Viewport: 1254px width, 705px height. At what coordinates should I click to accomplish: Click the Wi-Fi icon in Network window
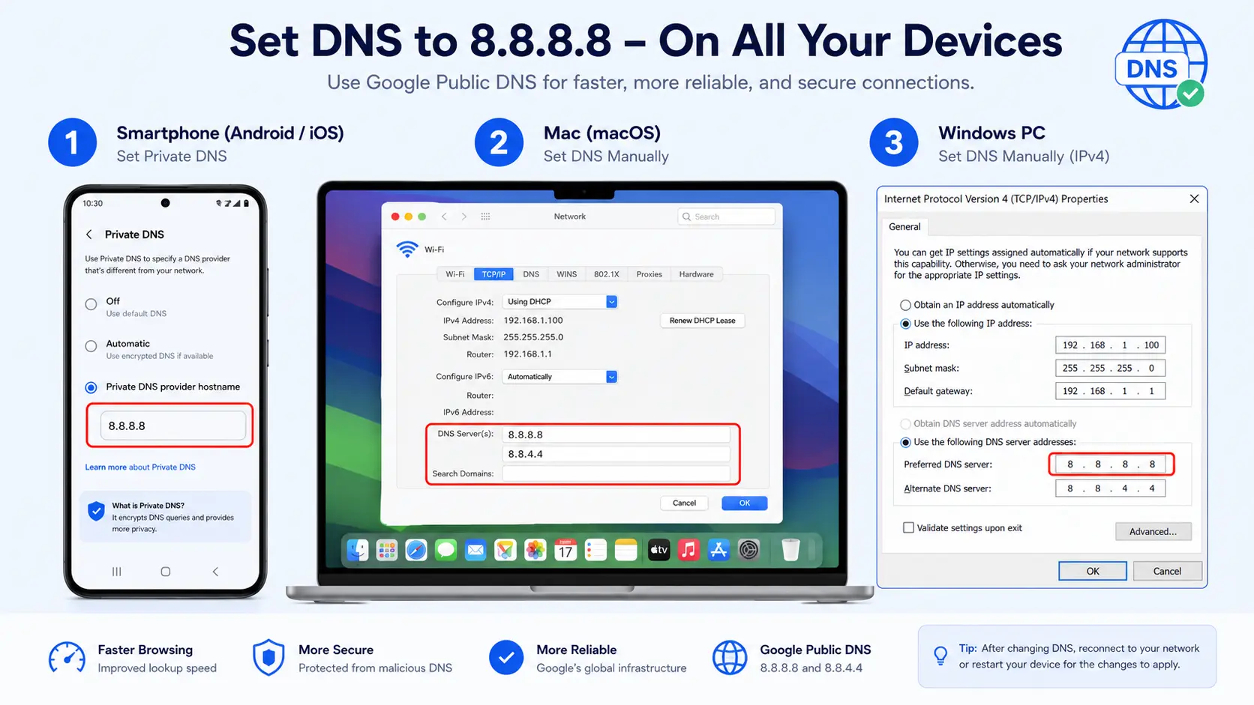[407, 249]
